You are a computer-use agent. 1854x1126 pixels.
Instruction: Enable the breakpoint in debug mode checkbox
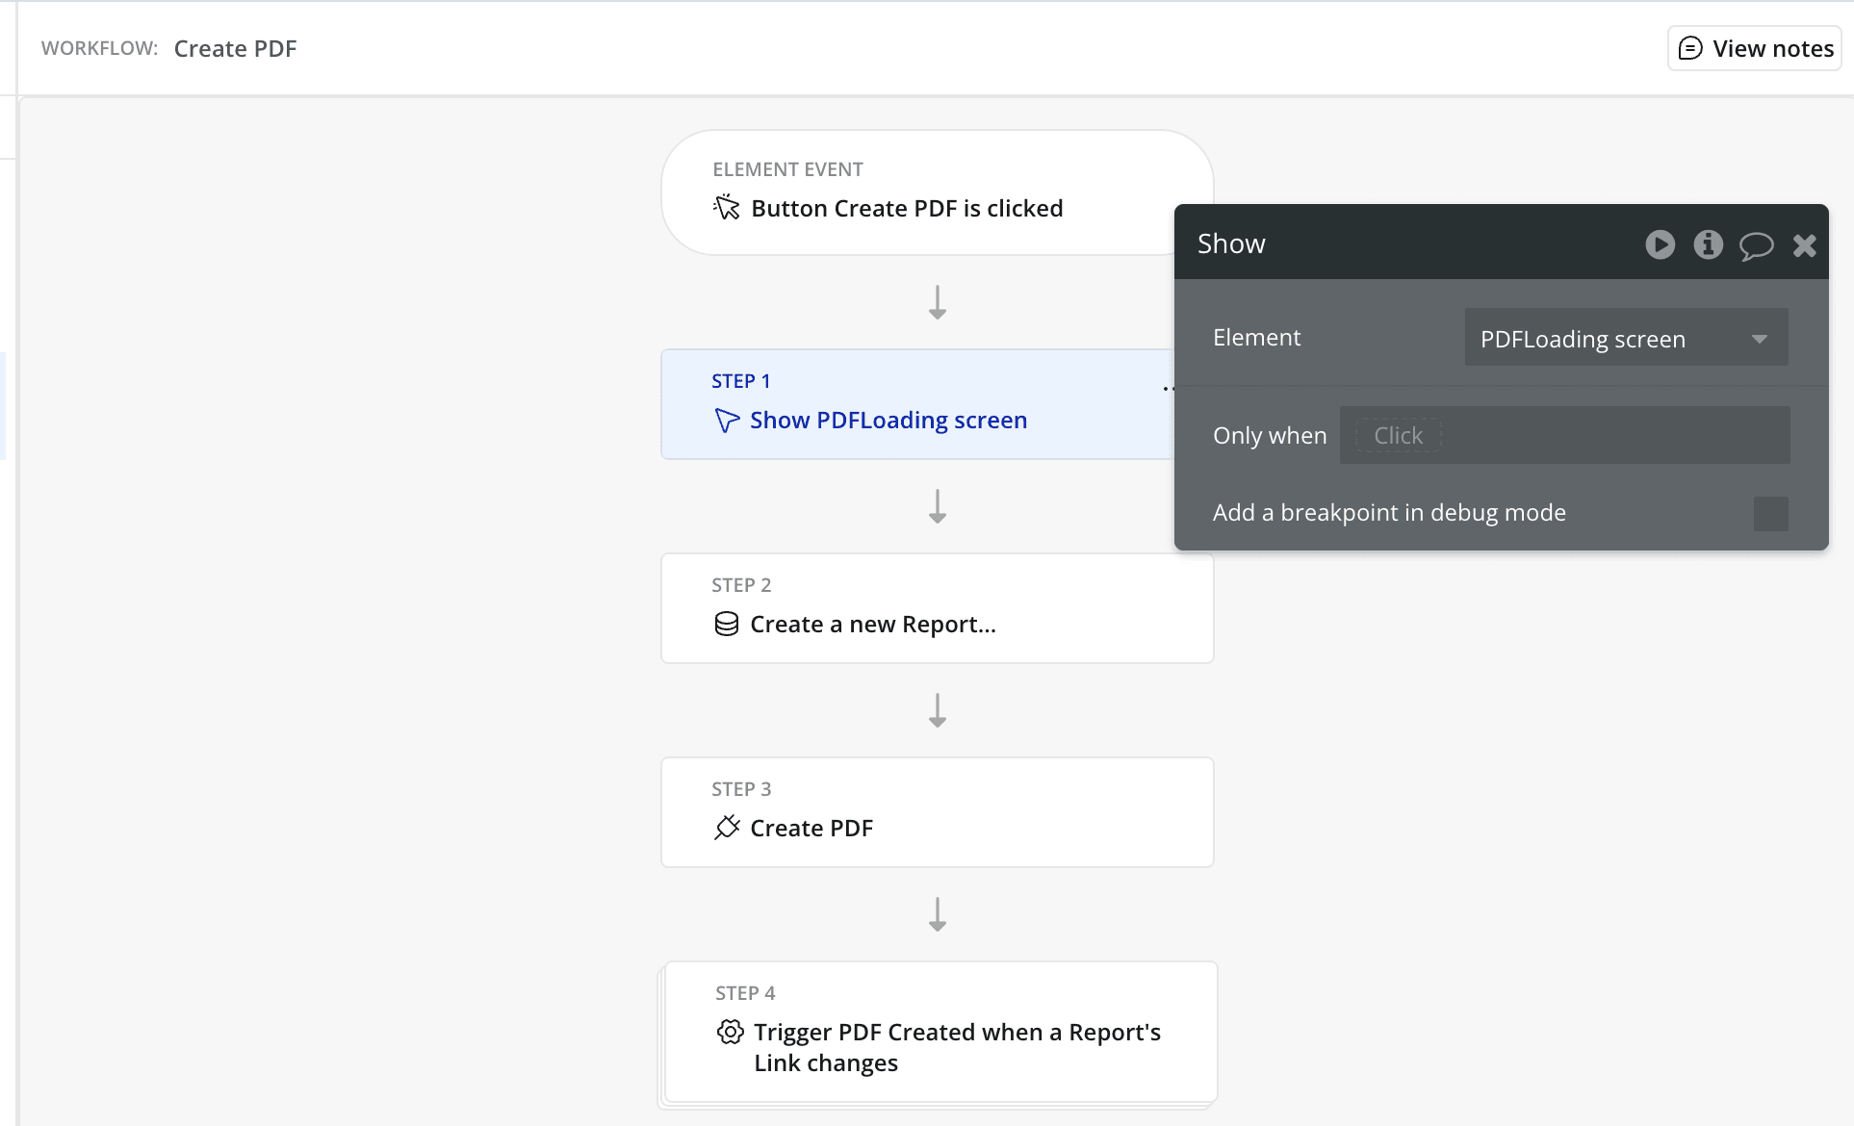(x=1770, y=513)
